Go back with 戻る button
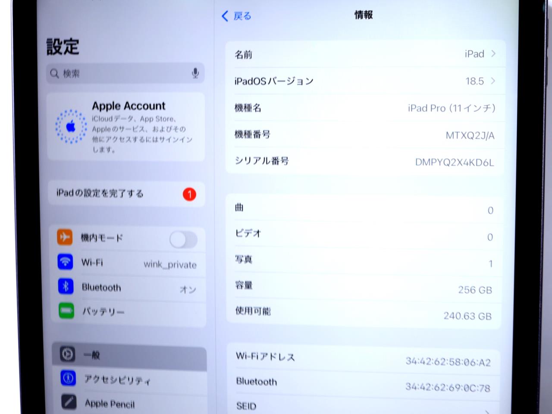The width and height of the screenshot is (552, 414). point(236,16)
